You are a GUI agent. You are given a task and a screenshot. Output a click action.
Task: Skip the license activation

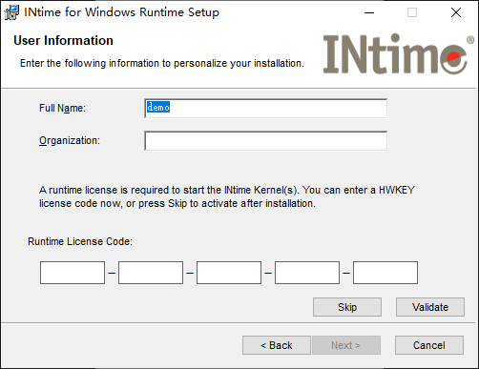[347, 307]
